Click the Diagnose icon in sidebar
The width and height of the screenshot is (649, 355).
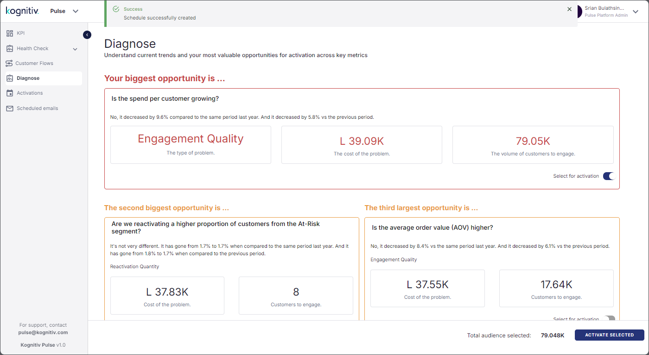pyautogui.click(x=9, y=78)
